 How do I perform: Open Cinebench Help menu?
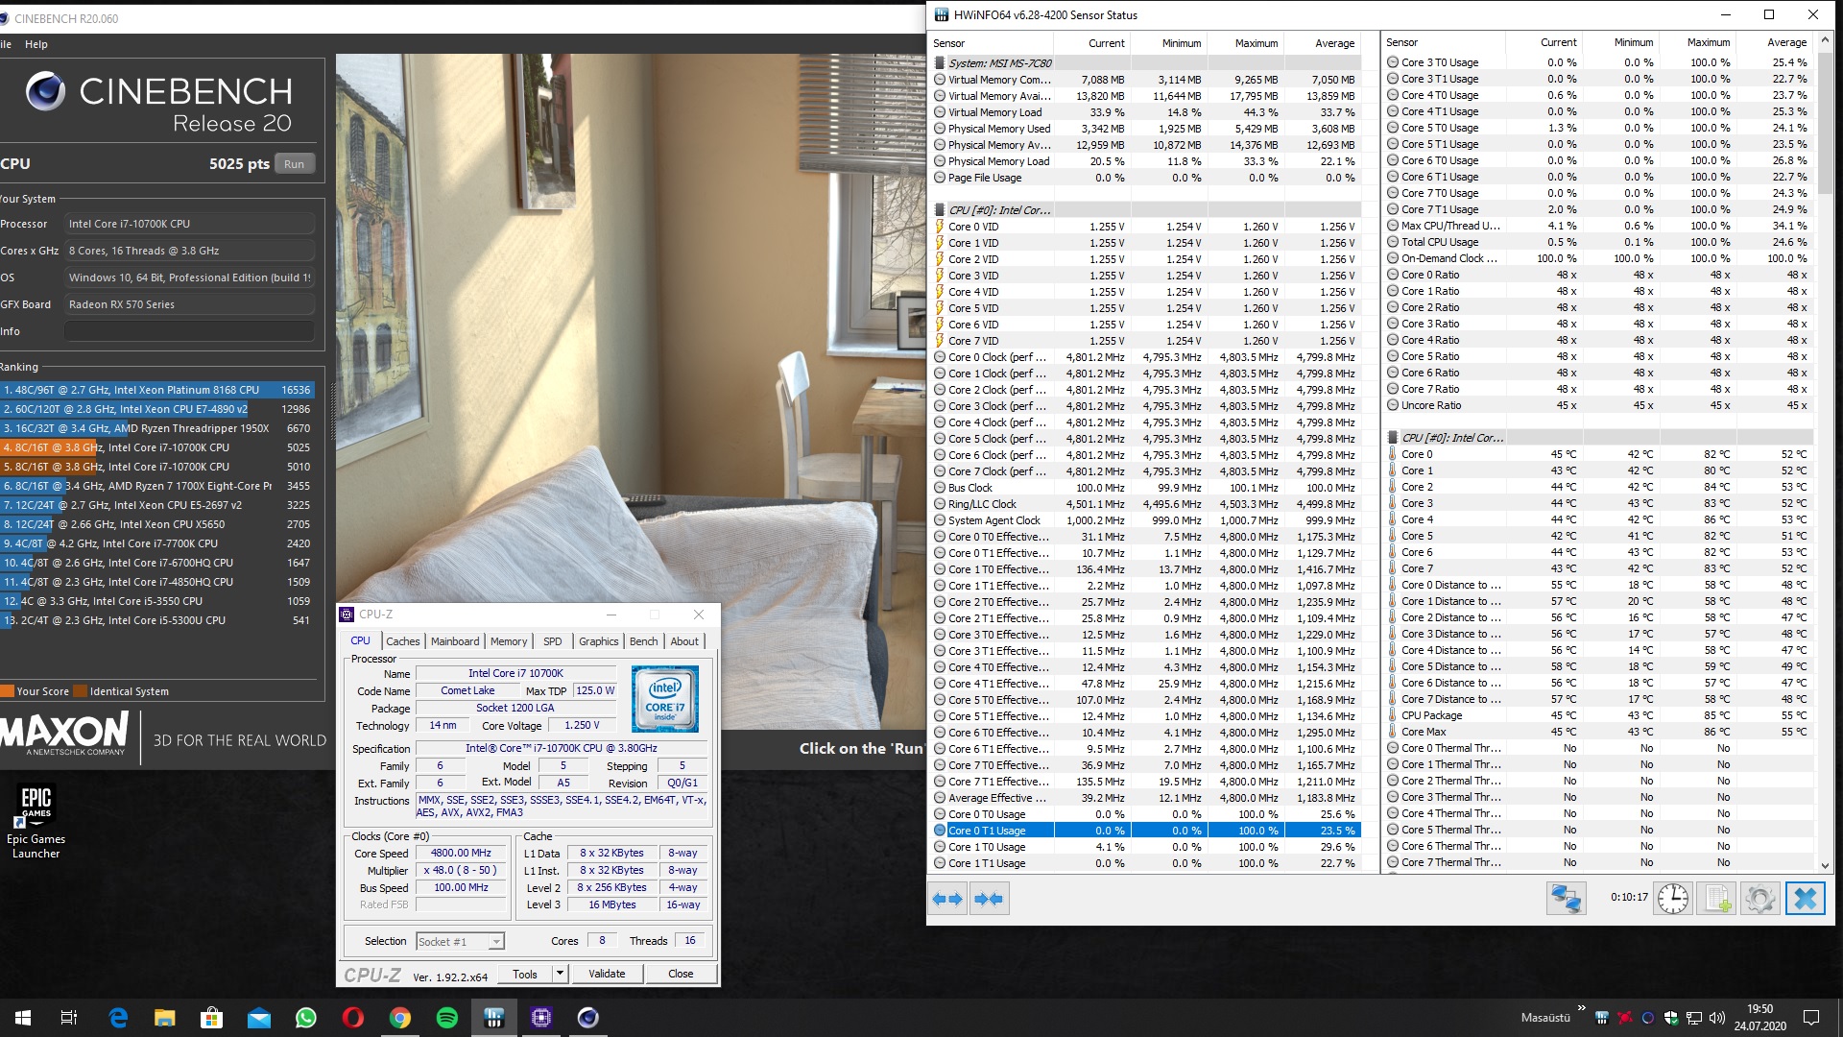(x=36, y=44)
